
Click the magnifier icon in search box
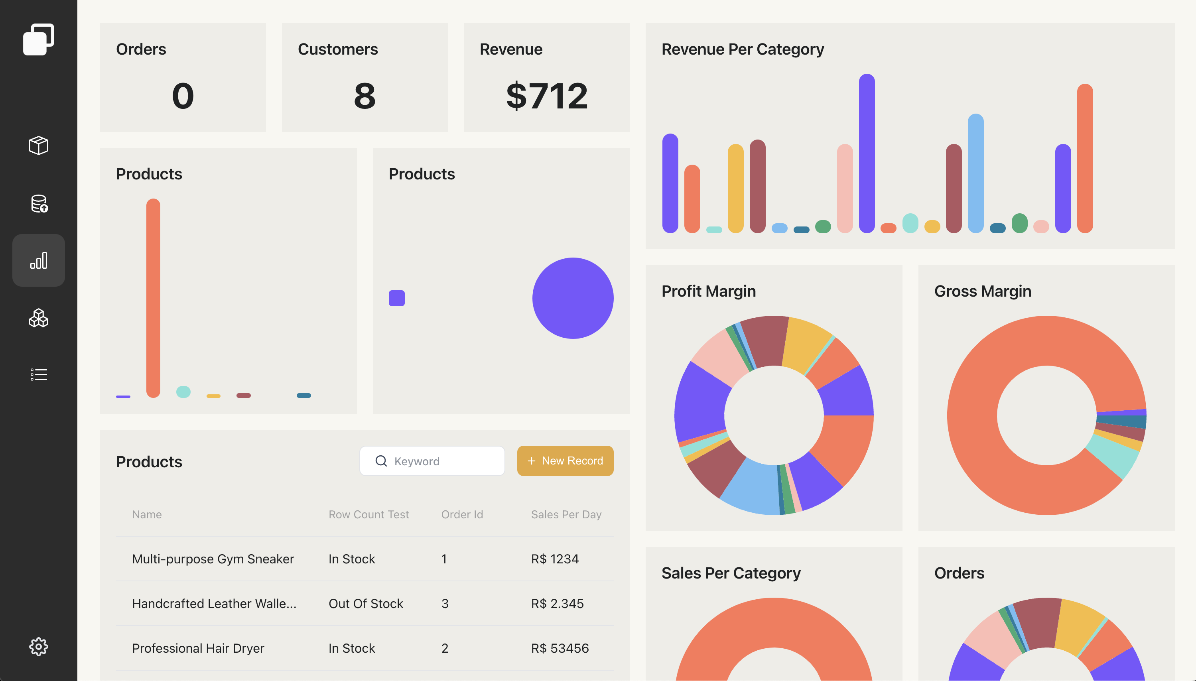coord(381,461)
